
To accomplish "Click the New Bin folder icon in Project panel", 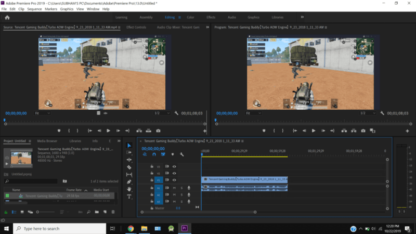I will (97, 212).
